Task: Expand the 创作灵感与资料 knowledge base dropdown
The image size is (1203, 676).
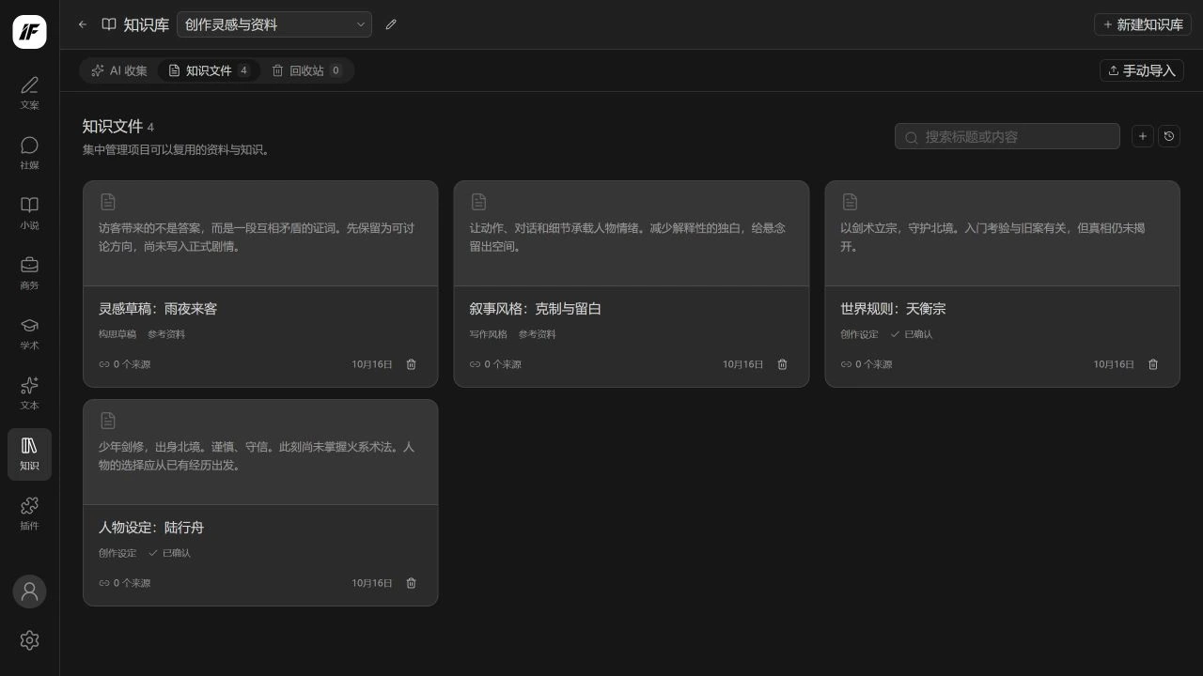Action: pos(274,24)
